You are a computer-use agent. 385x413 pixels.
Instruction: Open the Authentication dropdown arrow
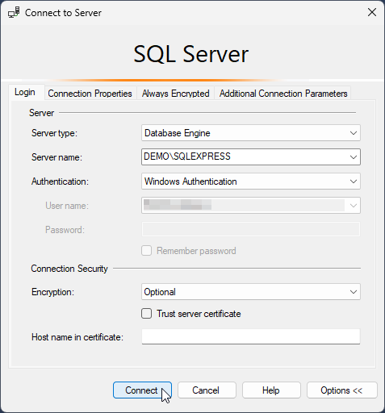click(x=354, y=181)
